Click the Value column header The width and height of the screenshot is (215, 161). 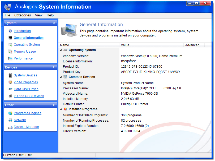pyautogui.click(x=151, y=45)
